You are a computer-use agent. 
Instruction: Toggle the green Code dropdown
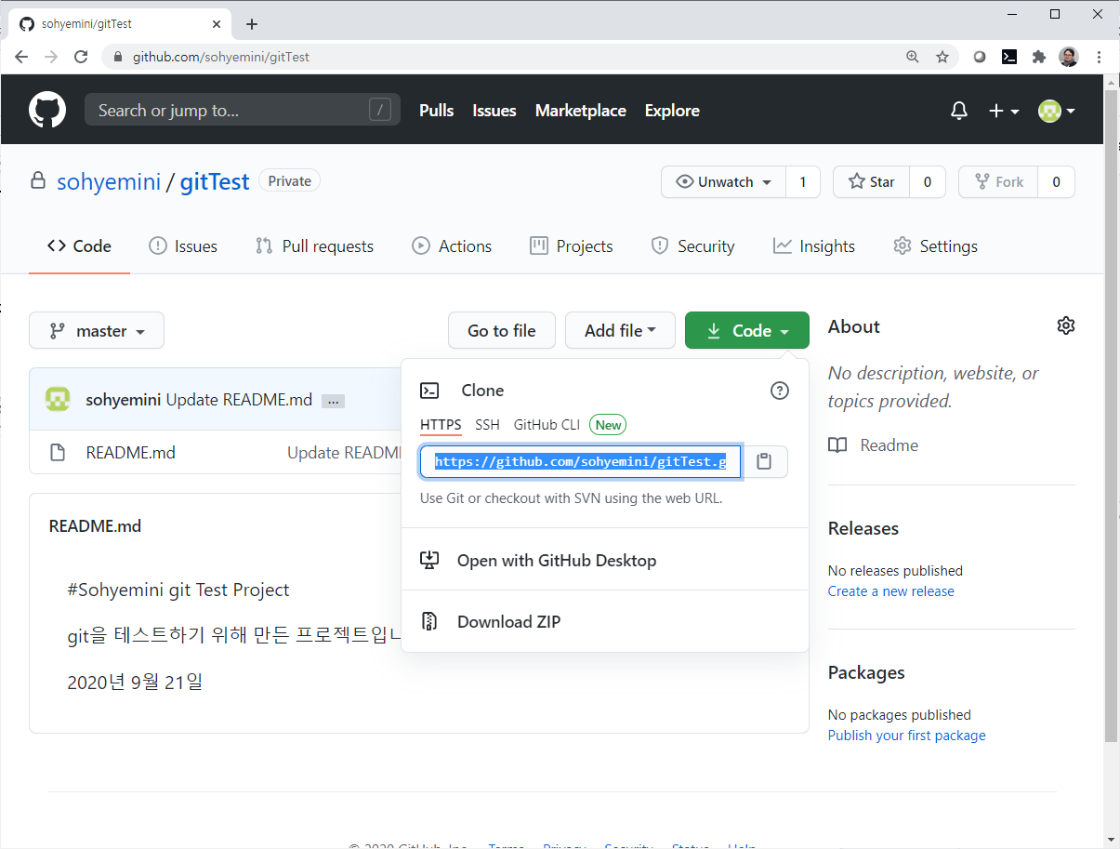(747, 330)
